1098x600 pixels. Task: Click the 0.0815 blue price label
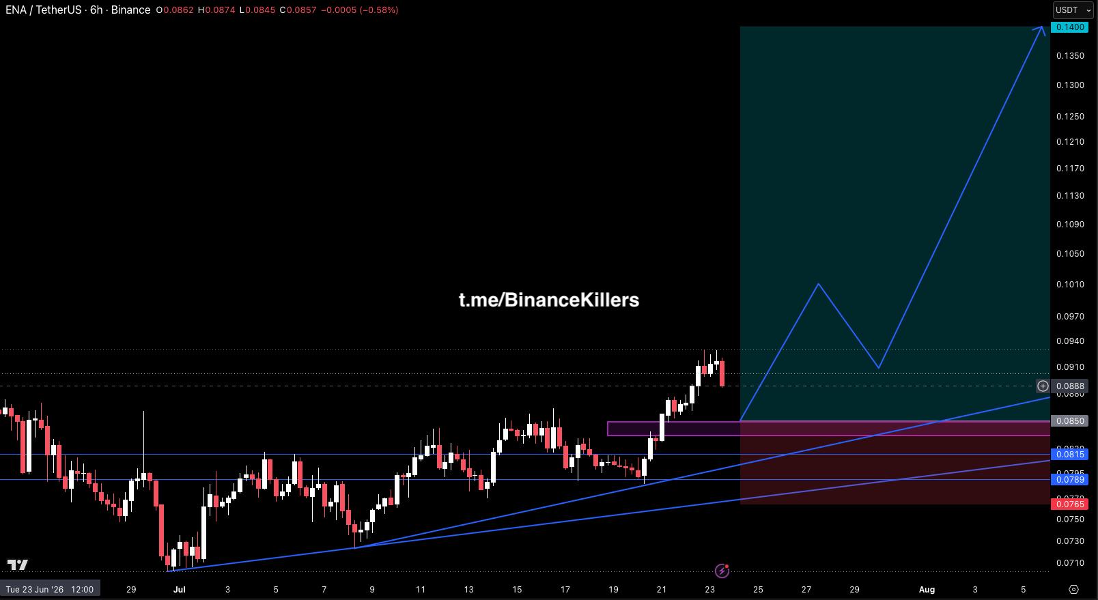[1069, 455]
